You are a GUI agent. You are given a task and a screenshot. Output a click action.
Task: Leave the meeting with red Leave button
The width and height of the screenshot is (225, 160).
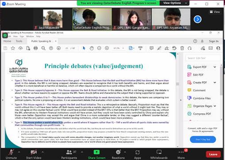(213, 154)
